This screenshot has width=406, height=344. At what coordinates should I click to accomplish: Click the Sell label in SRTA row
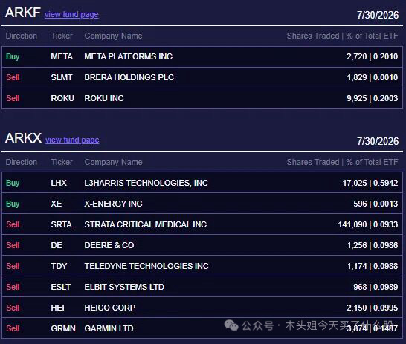pyautogui.click(x=13, y=224)
